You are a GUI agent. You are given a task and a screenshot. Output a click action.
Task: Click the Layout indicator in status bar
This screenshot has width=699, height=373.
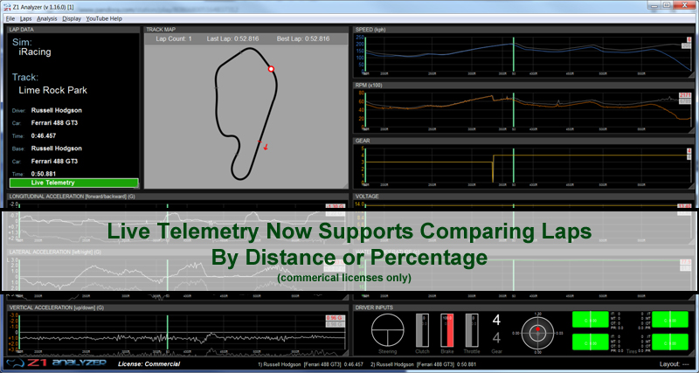tap(674, 364)
